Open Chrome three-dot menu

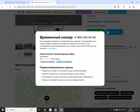(x=137, y=7)
